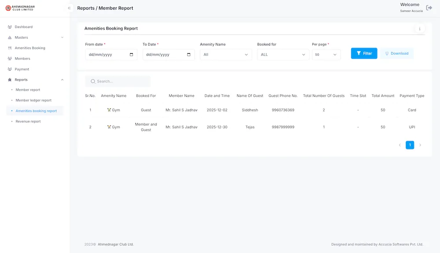Screen dimensions: 440x253
Task: Click the search magnifier icon
Action: (93, 81)
